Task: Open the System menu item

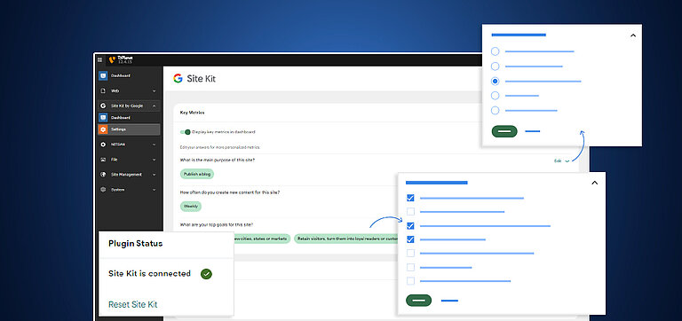Action: pos(129,190)
